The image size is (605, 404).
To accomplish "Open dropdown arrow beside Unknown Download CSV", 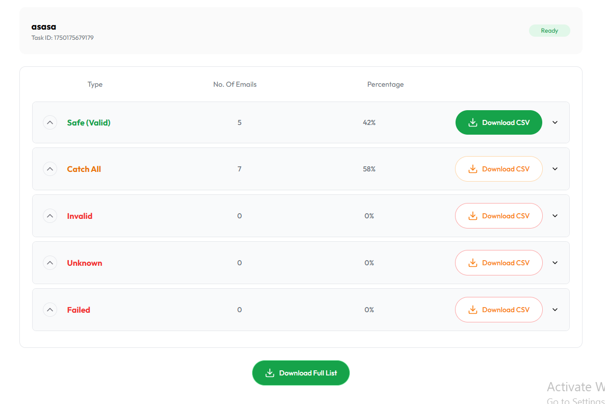I will (555, 263).
